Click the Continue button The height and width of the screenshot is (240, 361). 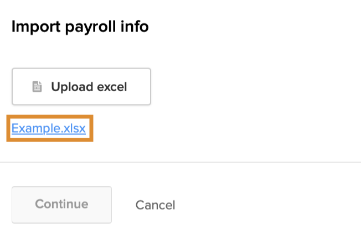pos(61,205)
